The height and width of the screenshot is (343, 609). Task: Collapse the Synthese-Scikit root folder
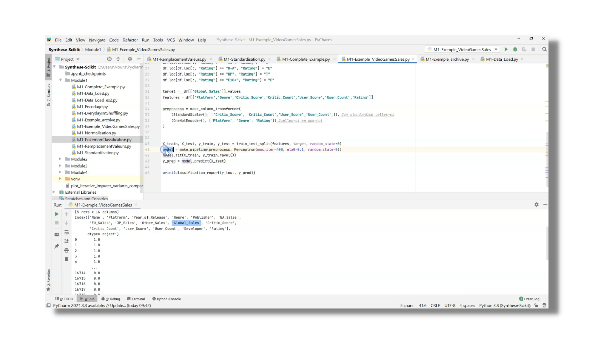click(x=54, y=67)
